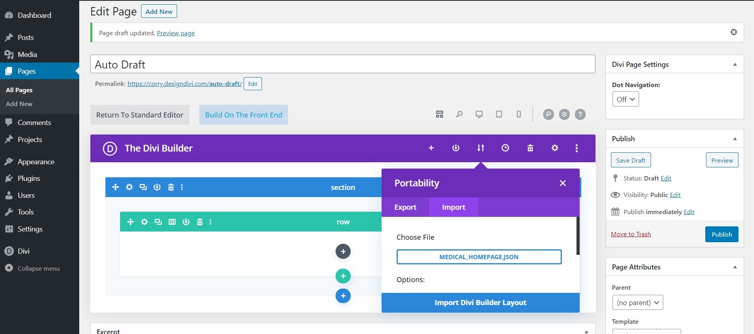Collapse the Publish panel

pos(735,139)
